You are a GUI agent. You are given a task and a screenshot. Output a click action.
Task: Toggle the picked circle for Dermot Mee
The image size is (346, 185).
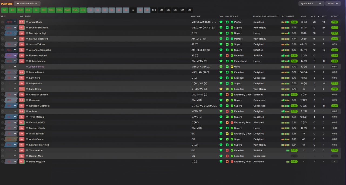[x=3, y=156]
